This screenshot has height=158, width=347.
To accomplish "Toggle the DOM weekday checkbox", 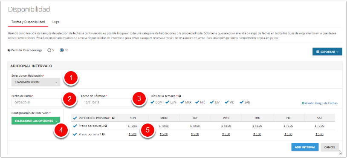I will 153,102.
